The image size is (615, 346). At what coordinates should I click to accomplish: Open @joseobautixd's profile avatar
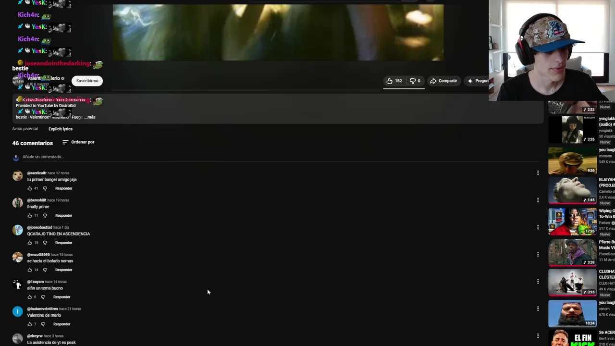click(x=17, y=230)
